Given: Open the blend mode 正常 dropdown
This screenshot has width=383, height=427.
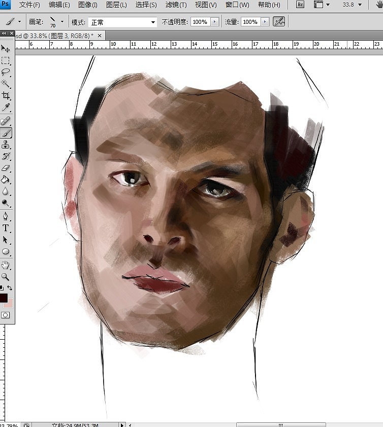Looking at the screenshot, I should pos(122,22).
